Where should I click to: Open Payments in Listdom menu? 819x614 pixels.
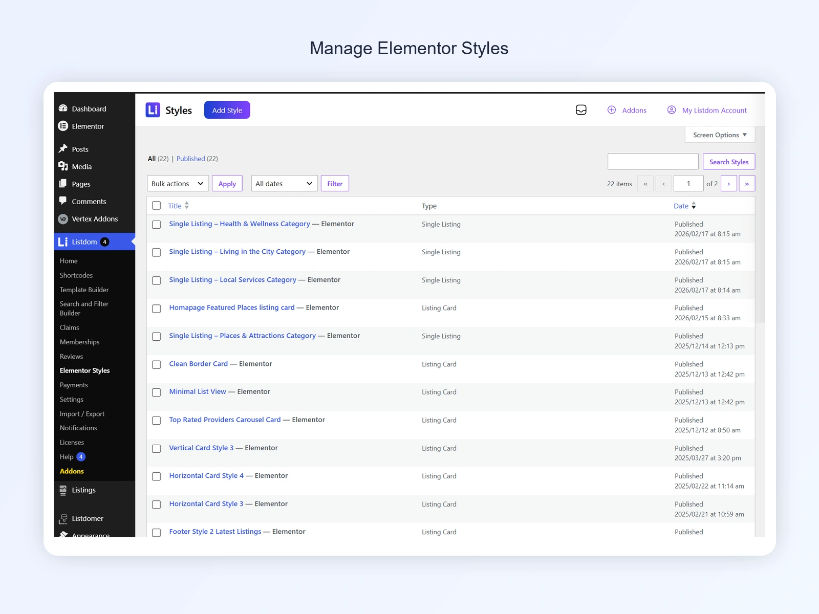(x=74, y=385)
